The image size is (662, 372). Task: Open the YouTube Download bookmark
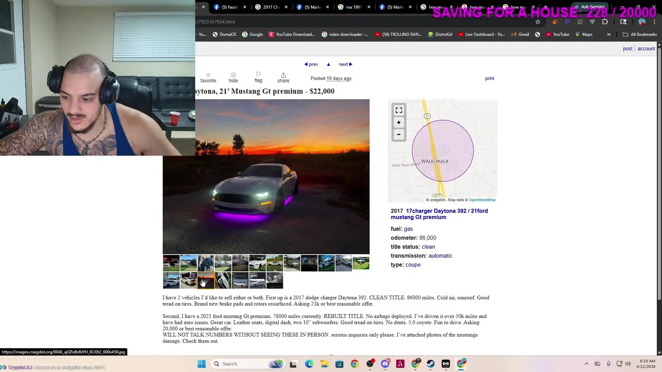coord(291,35)
